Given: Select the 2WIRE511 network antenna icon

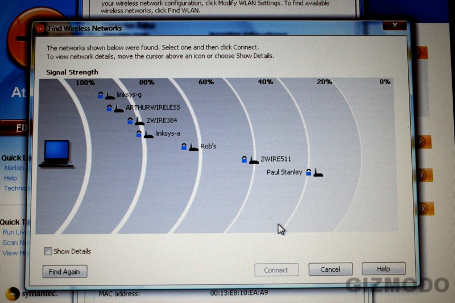Looking at the screenshot, I should [254, 160].
